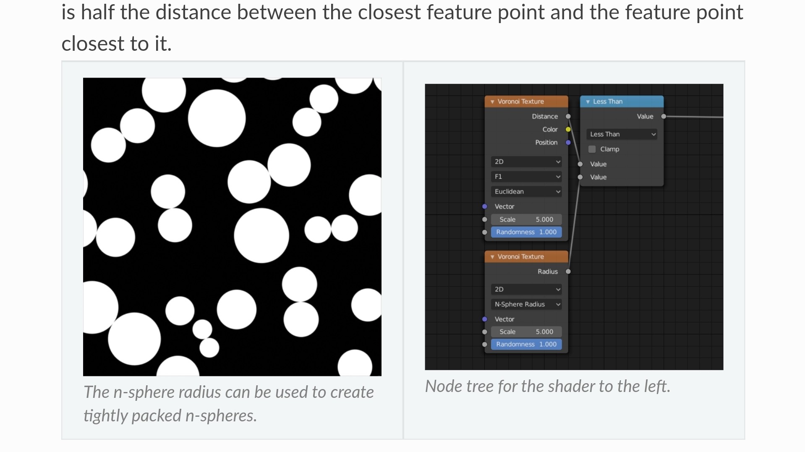The width and height of the screenshot is (805, 452).
Task: Click the Less Than Value output socket
Action: tap(664, 116)
